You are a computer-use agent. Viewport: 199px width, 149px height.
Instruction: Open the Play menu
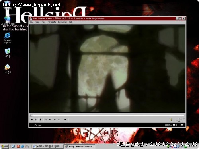43,22
